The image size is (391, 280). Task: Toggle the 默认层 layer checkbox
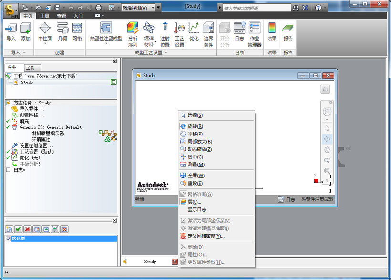pos(8,239)
